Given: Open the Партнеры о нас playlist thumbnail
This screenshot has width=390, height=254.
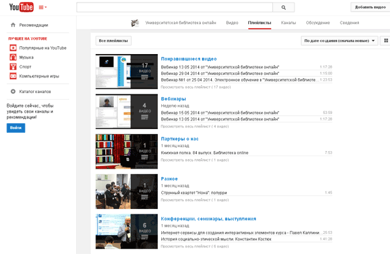Looking at the screenshot, I should click(127, 152).
